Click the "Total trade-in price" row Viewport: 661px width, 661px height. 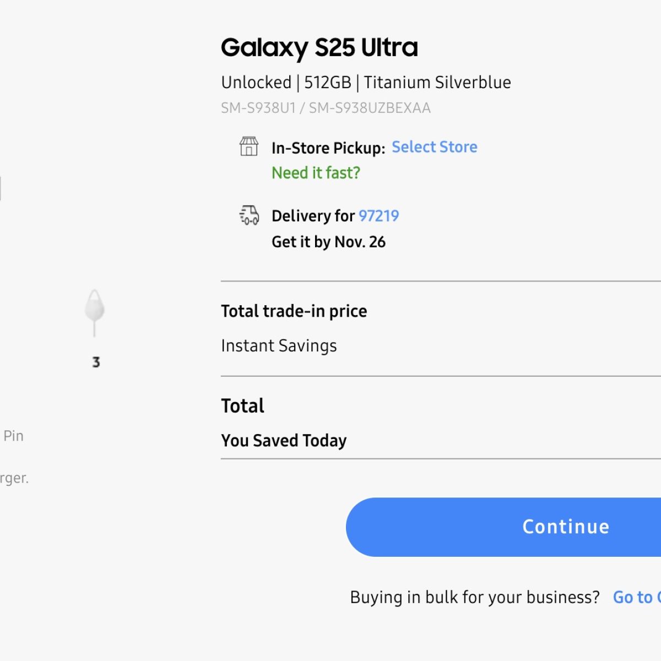pyautogui.click(x=294, y=311)
